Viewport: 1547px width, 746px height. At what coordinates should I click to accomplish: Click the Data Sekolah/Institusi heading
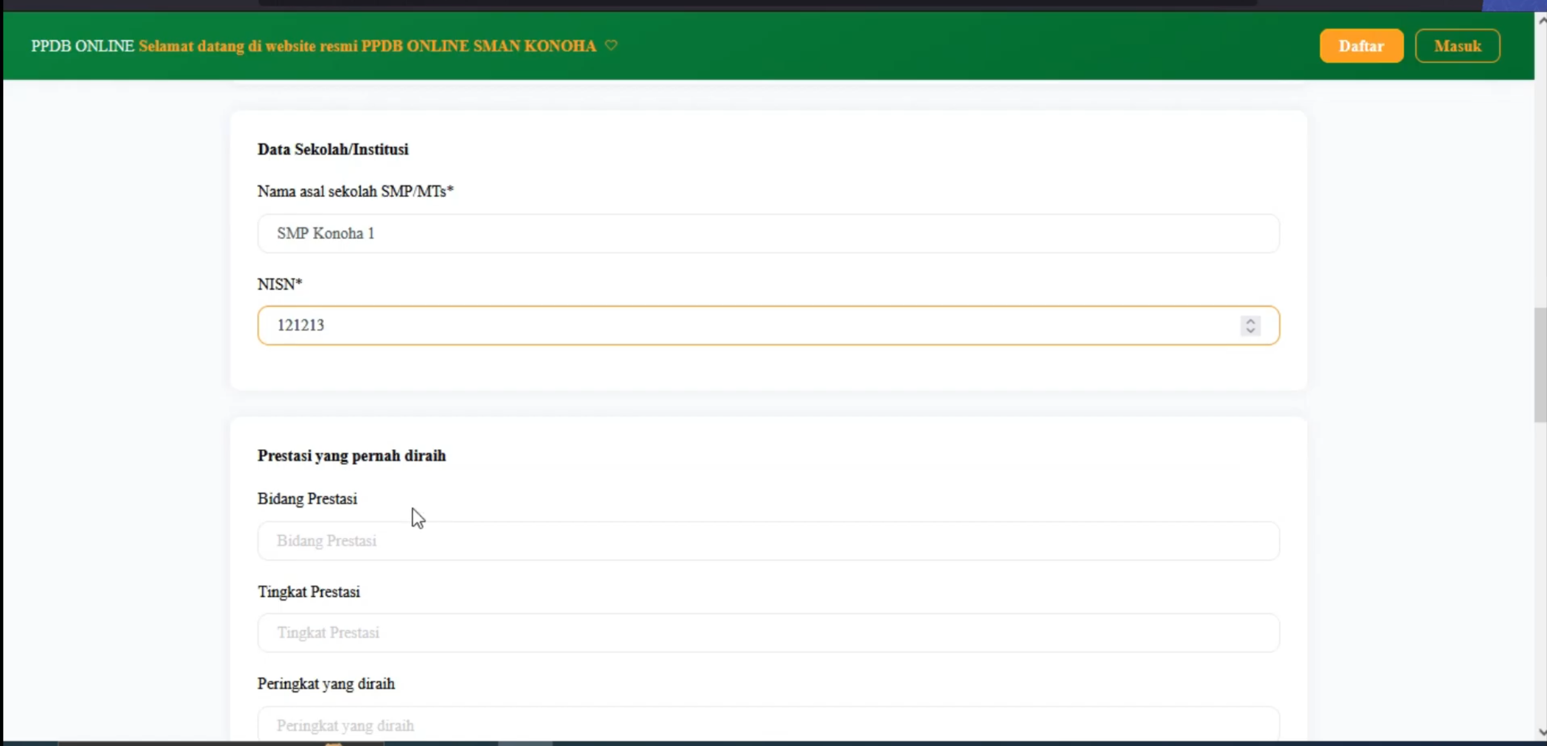[x=333, y=149]
